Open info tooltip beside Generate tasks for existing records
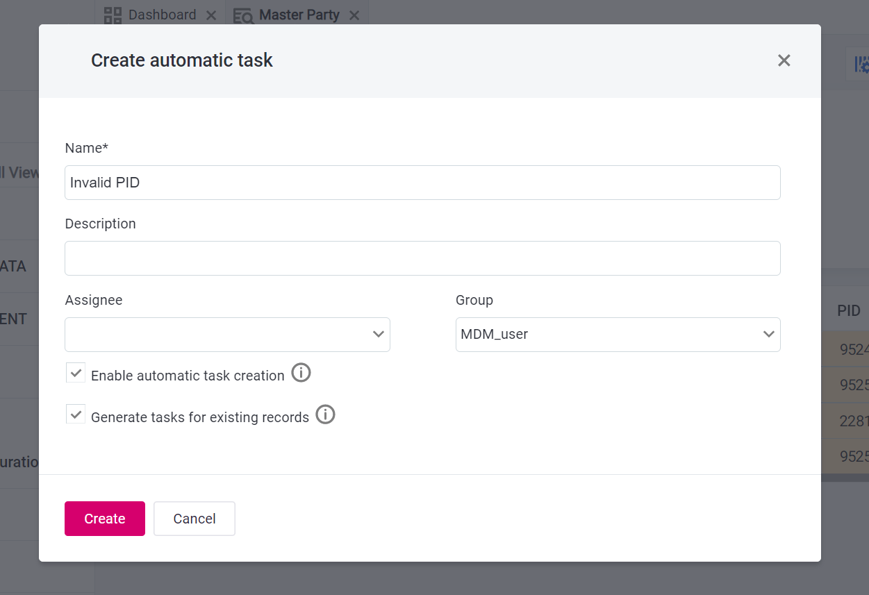Image resolution: width=869 pixels, height=595 pixels. point(324,414)
